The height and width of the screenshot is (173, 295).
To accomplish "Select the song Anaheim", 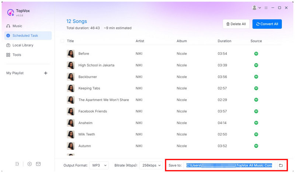I will (86, 123).
